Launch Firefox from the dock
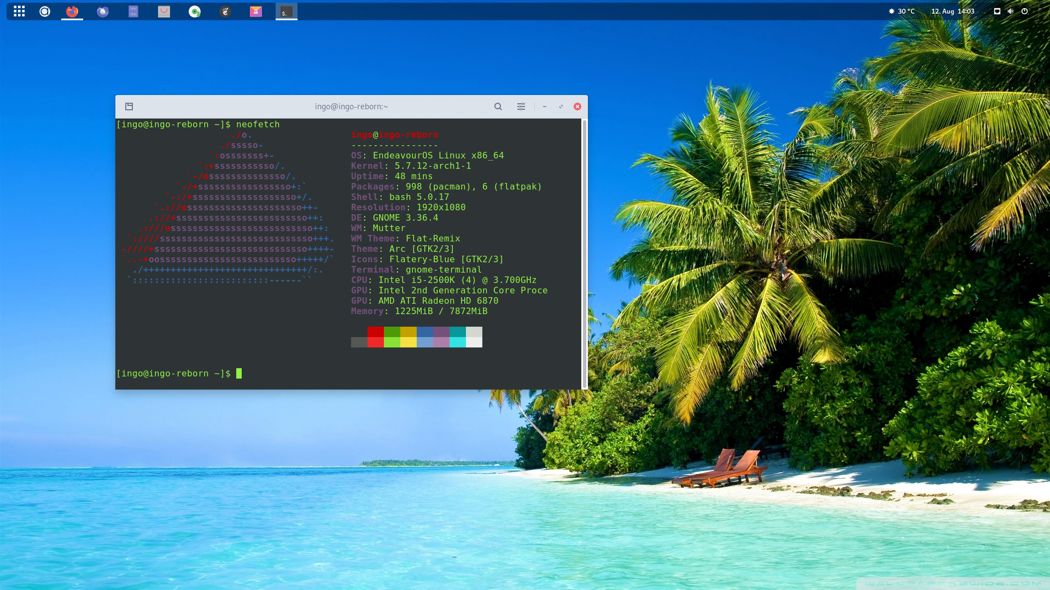Image resolution: width=1050 pixels, height=590 pixels. (72, 11)
